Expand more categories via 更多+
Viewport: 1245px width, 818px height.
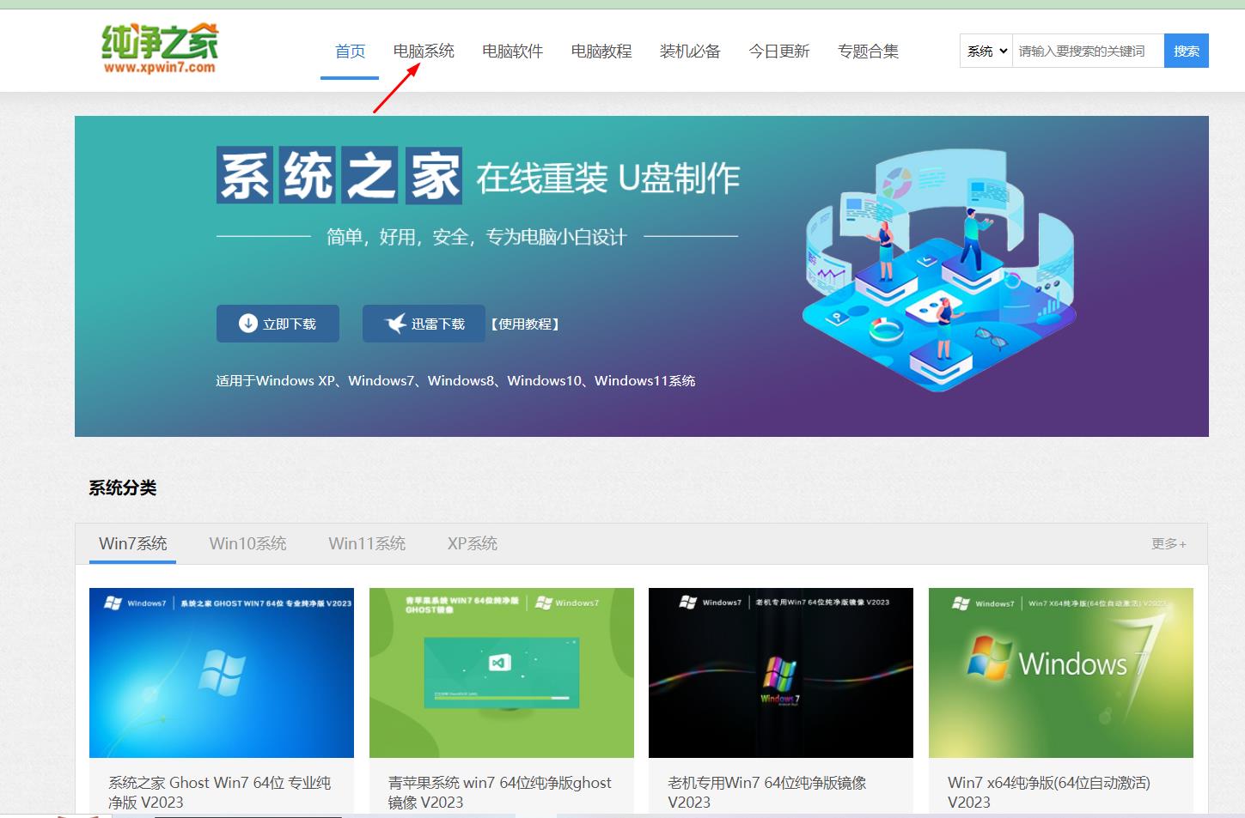[x=1167, y=542]
